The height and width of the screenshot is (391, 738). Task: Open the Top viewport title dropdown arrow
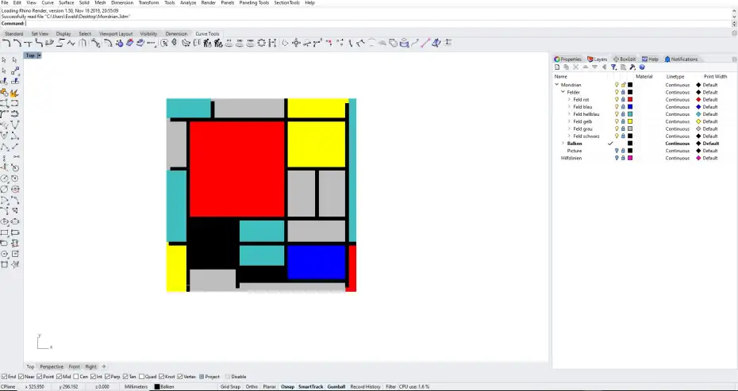coord(39,56)
